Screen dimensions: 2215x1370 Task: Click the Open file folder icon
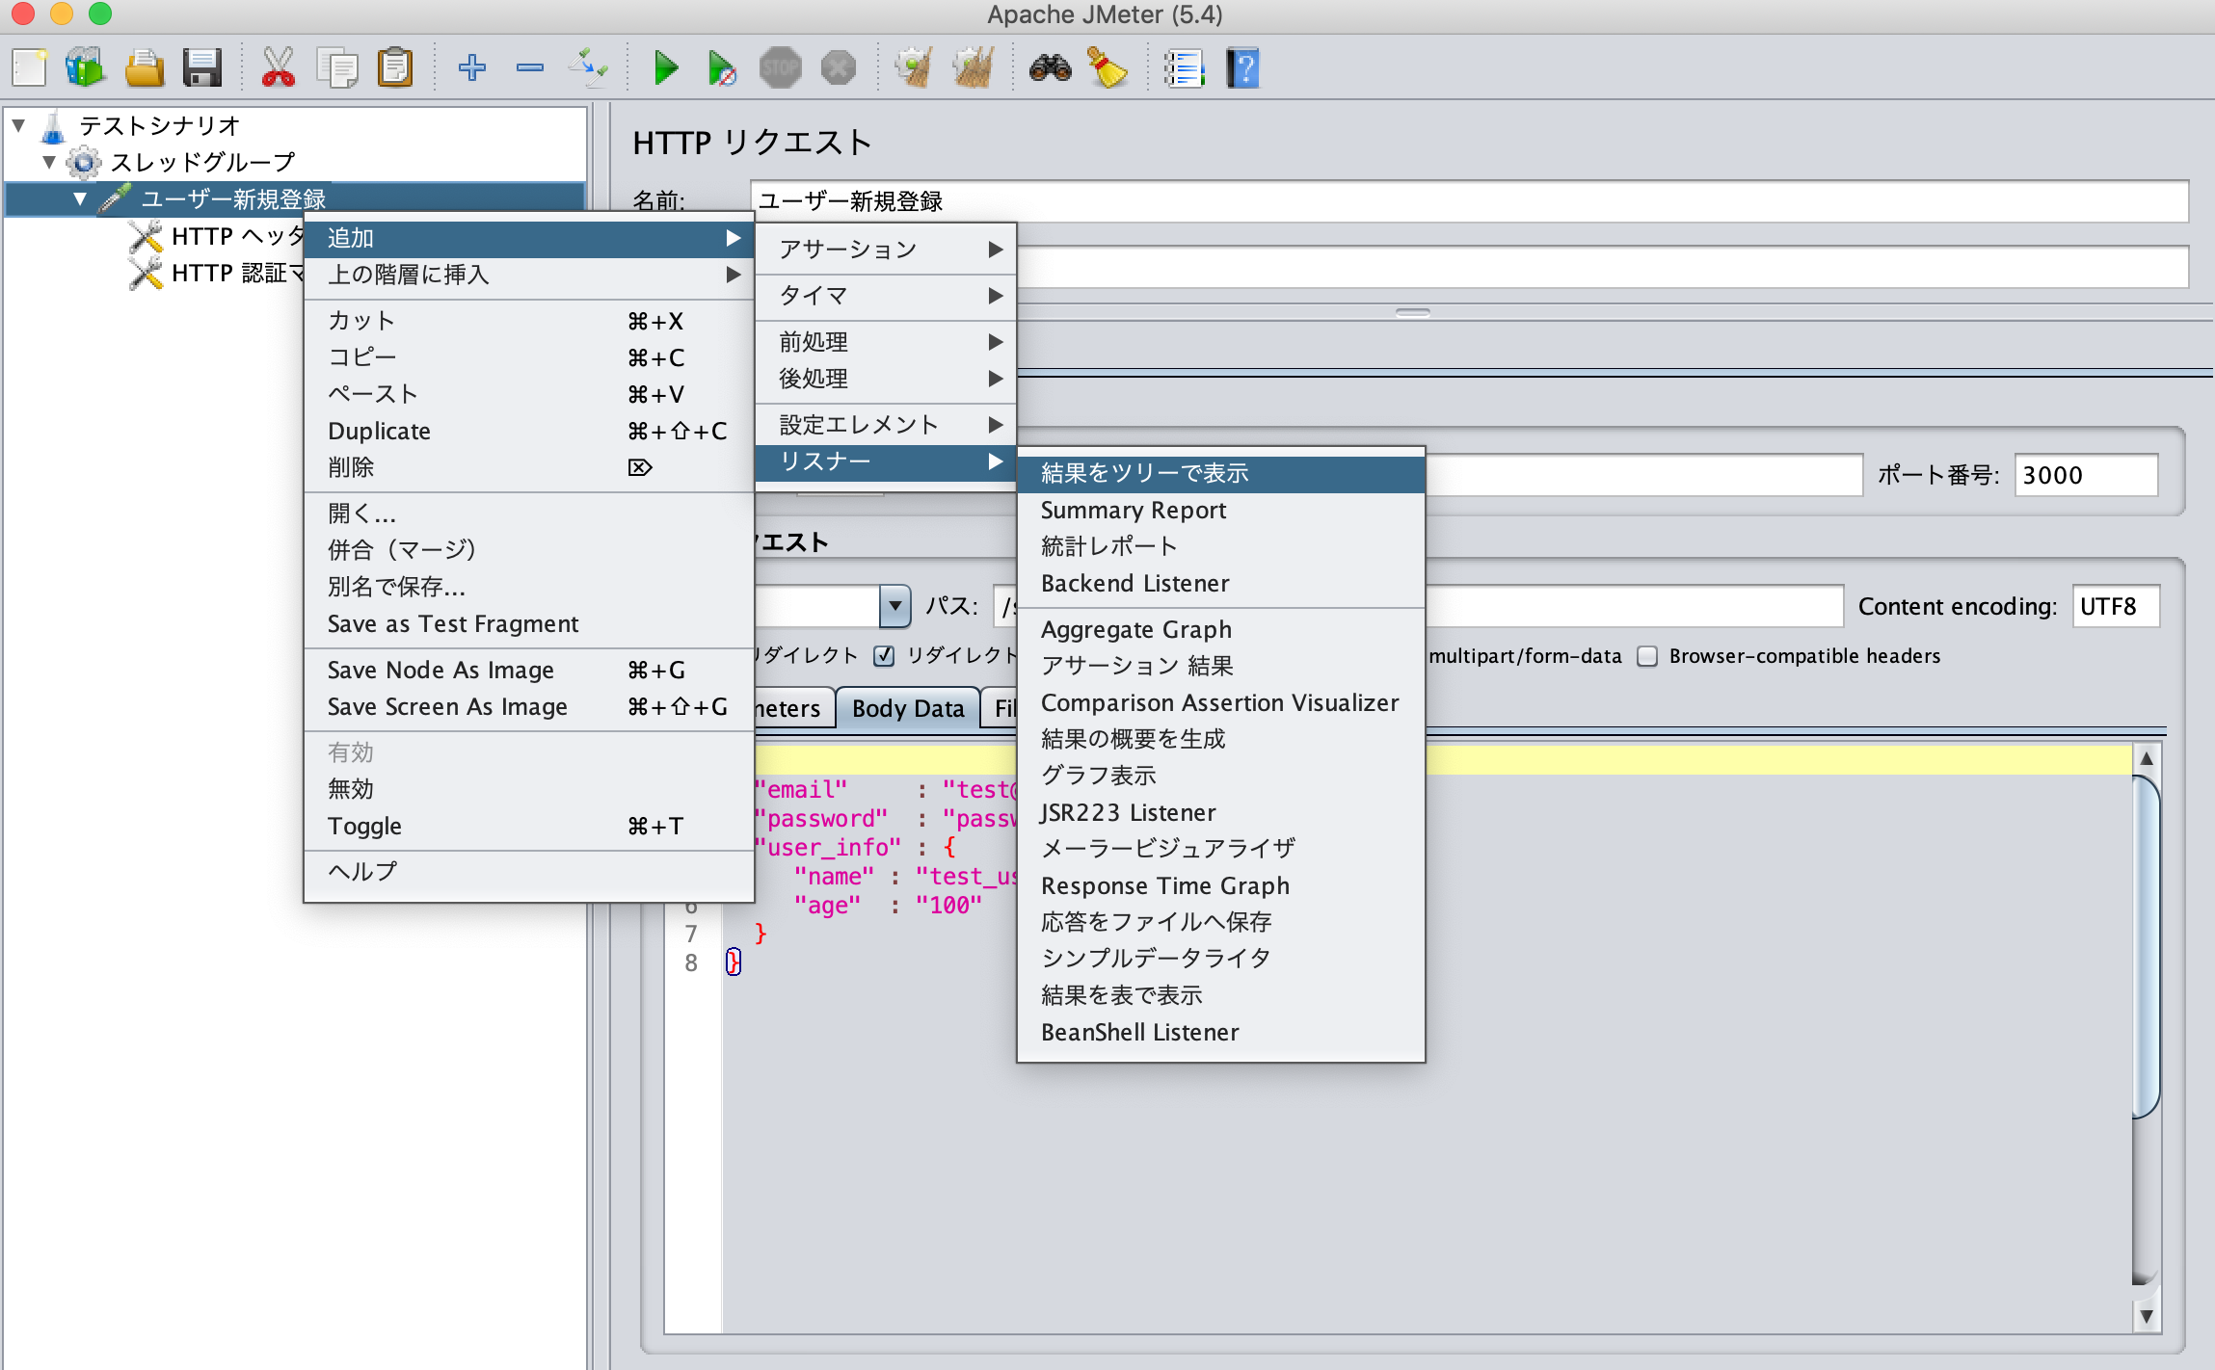(145, 68)
